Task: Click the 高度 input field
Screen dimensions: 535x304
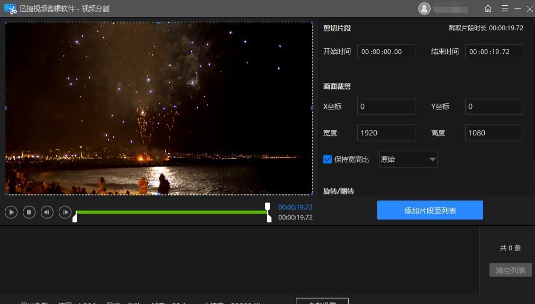Action: [494, 133]
